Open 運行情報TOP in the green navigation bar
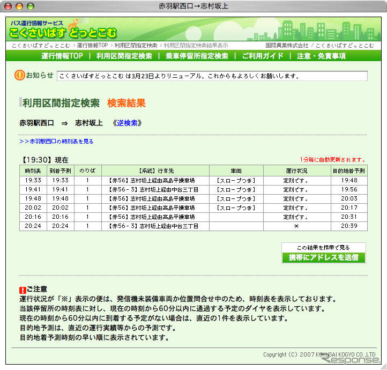 coord(62,56)
